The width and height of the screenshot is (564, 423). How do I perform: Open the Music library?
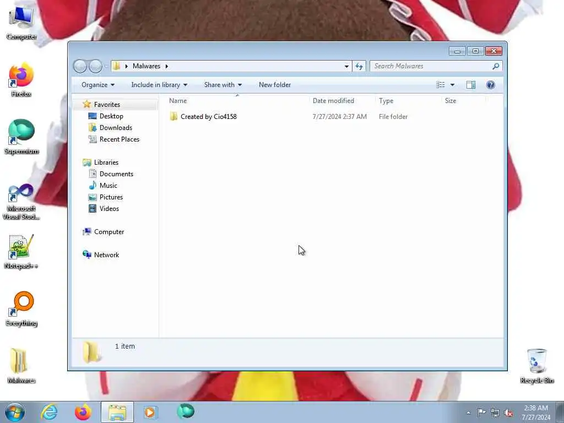tap(109, 186)
